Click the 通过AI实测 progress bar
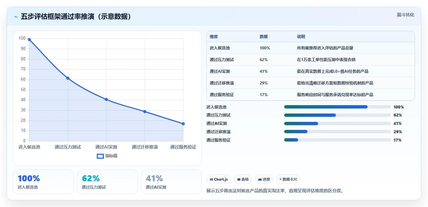 tap(338, 124)
